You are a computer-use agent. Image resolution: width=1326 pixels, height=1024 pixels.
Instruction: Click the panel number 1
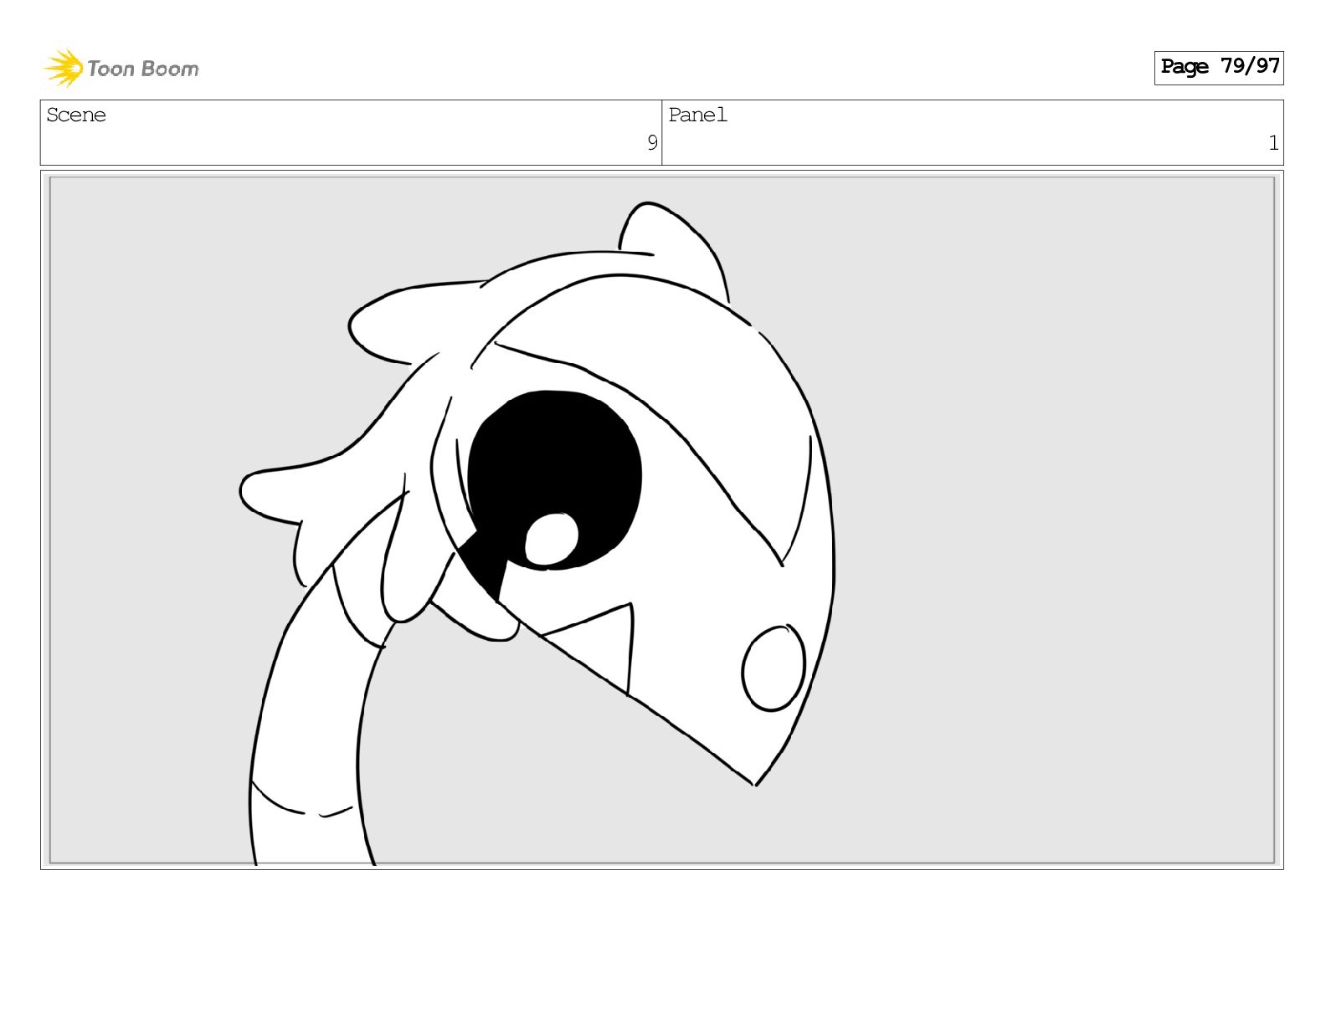[x=1273, y=143]
